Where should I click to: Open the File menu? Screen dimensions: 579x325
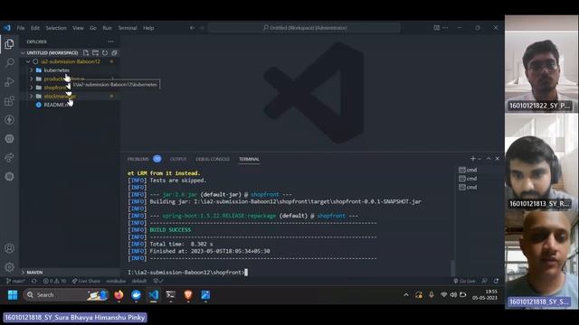[x=21, y=28]
